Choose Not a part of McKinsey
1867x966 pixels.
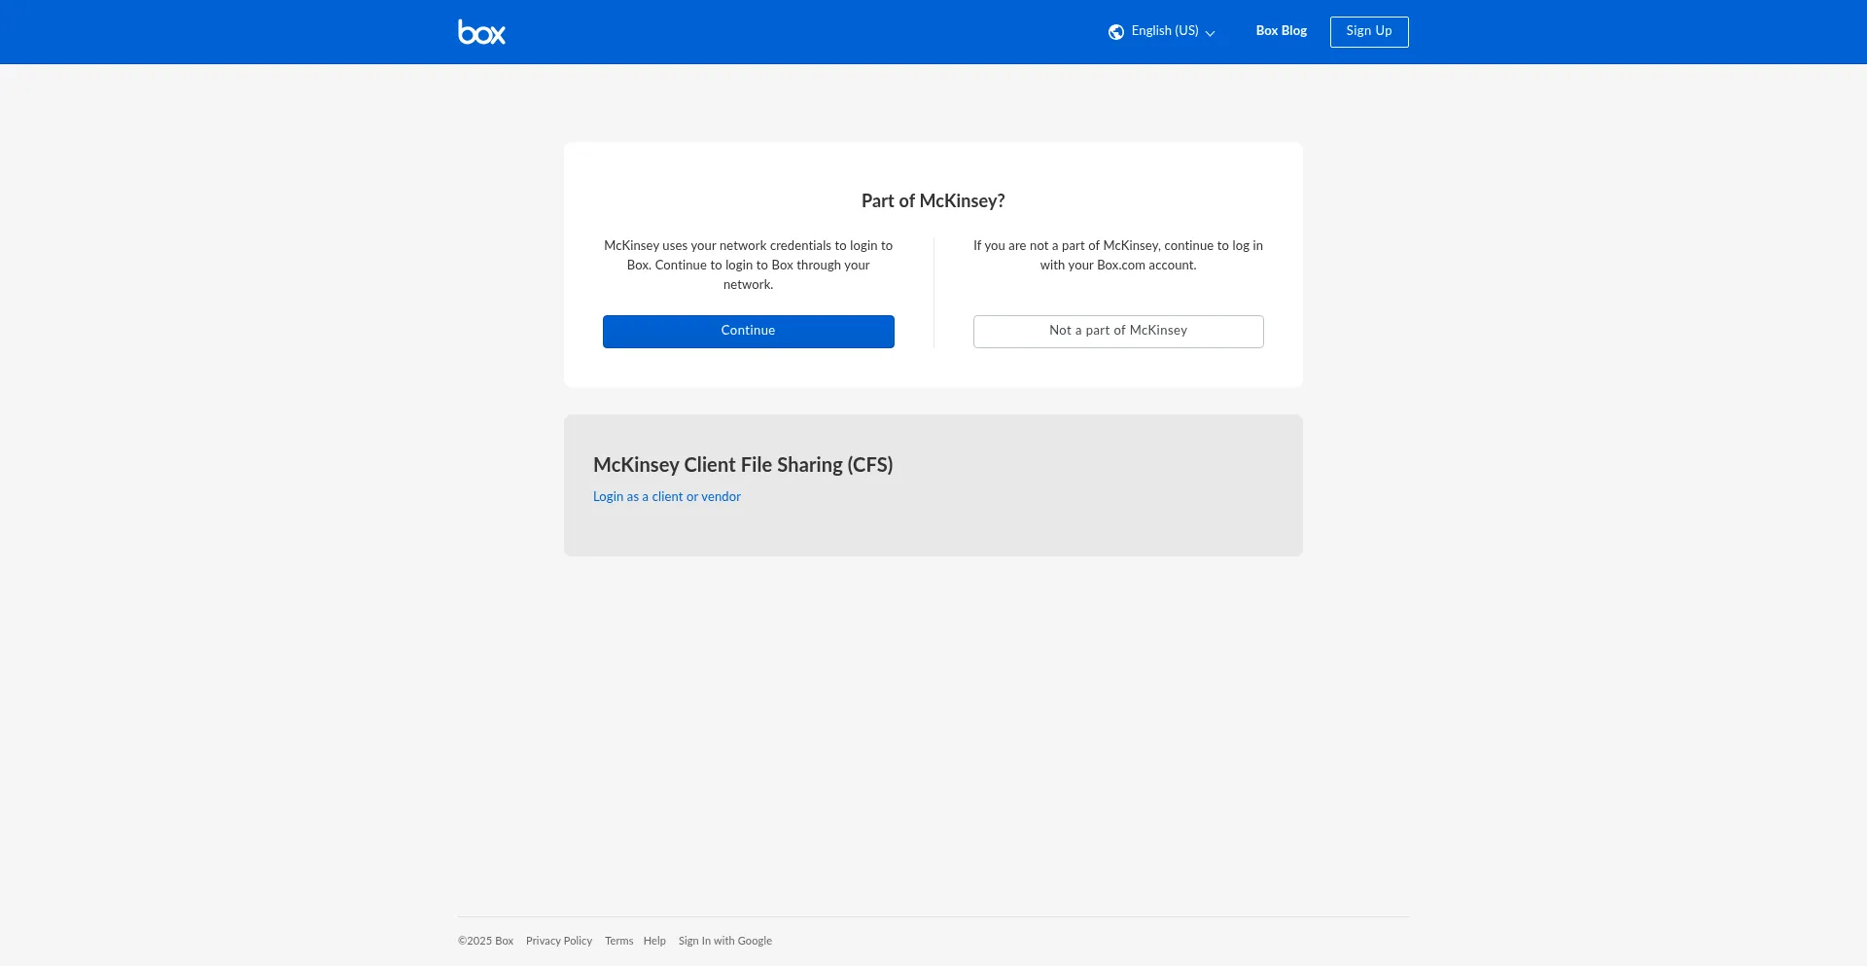1117,331
